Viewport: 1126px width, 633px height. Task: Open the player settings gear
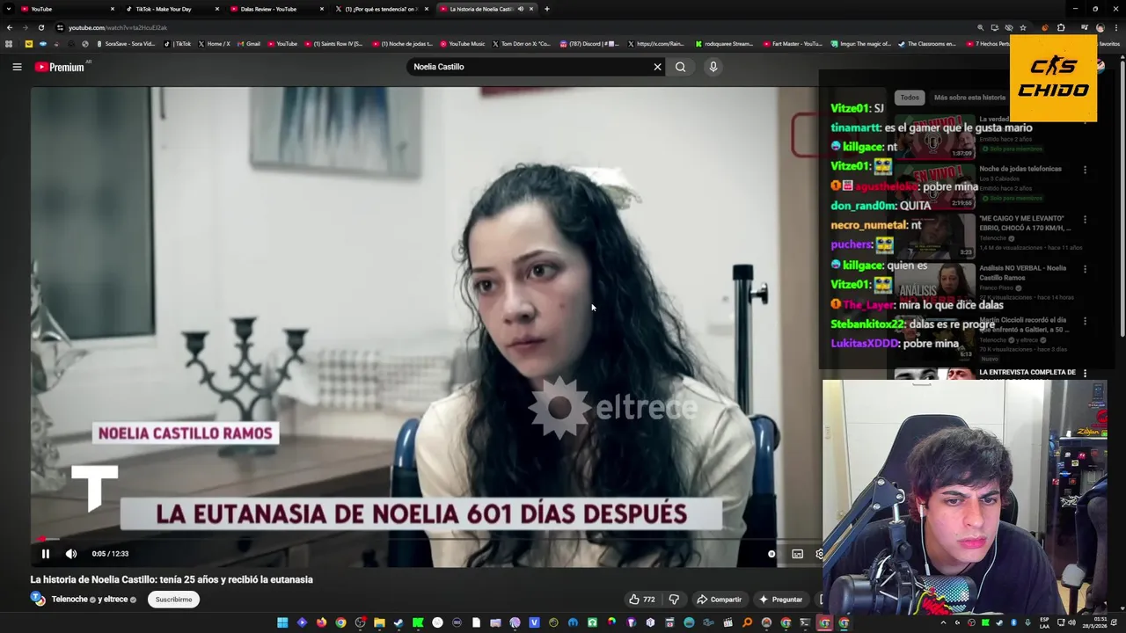click(819, 554)
